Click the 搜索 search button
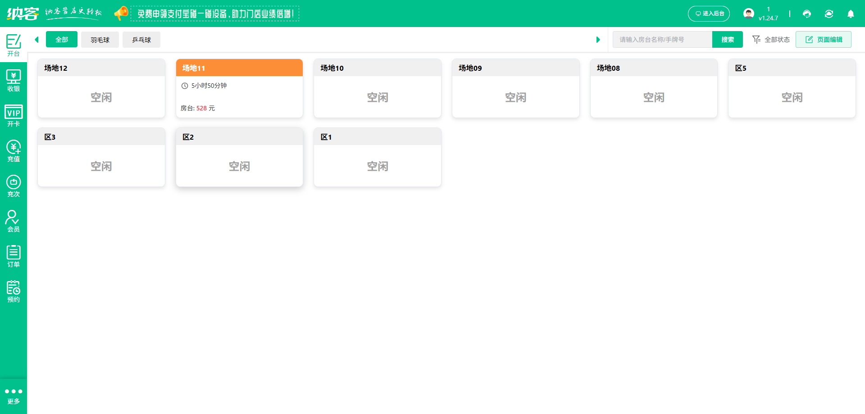Viewport: 865px width, 414px height. tap(728, 40)
